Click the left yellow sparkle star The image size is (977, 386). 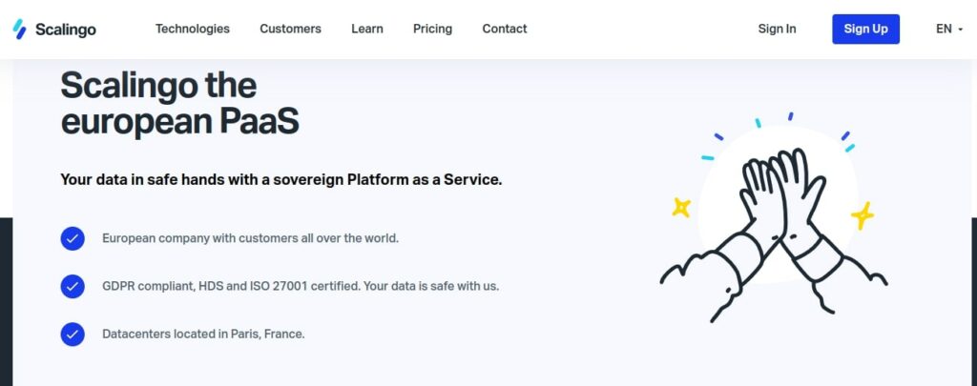pos(681,208)
